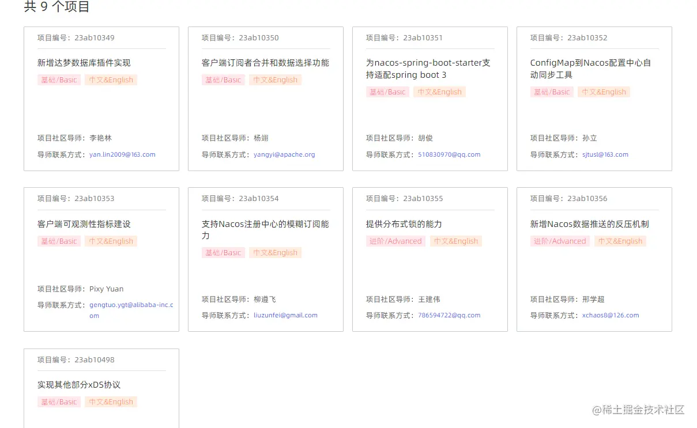Click mentor name 王建伟
The image size is (697, 428).
[x=429, y=300]
